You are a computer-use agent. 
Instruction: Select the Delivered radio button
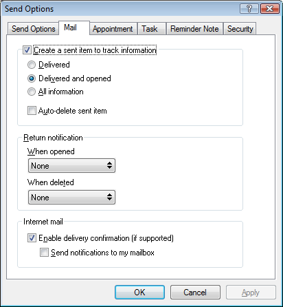pos(32,65)
